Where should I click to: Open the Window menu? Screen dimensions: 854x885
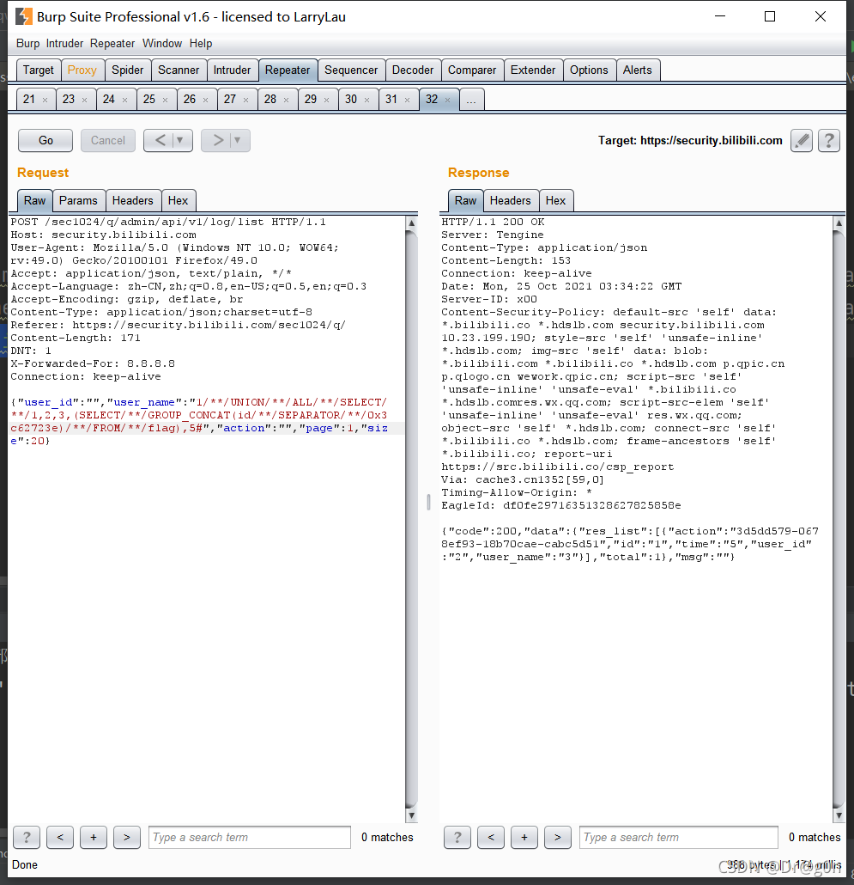[161, 44]
